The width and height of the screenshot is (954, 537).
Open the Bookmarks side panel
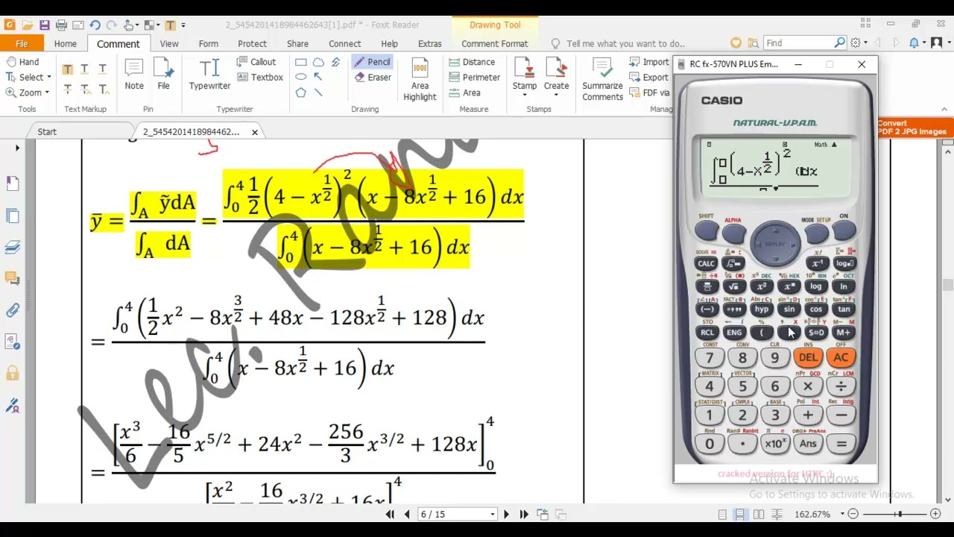[13, 183]
